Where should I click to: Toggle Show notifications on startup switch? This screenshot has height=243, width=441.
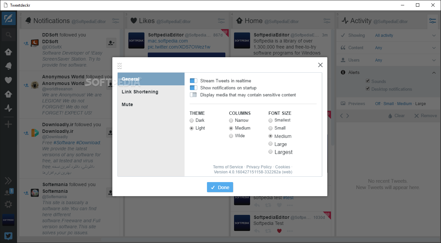(x=194, y=88)
